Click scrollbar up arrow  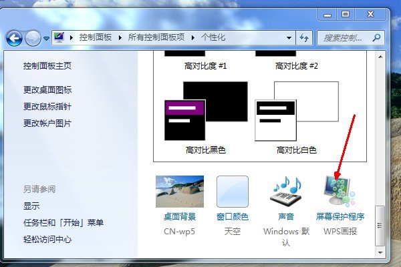pos(380,57)
